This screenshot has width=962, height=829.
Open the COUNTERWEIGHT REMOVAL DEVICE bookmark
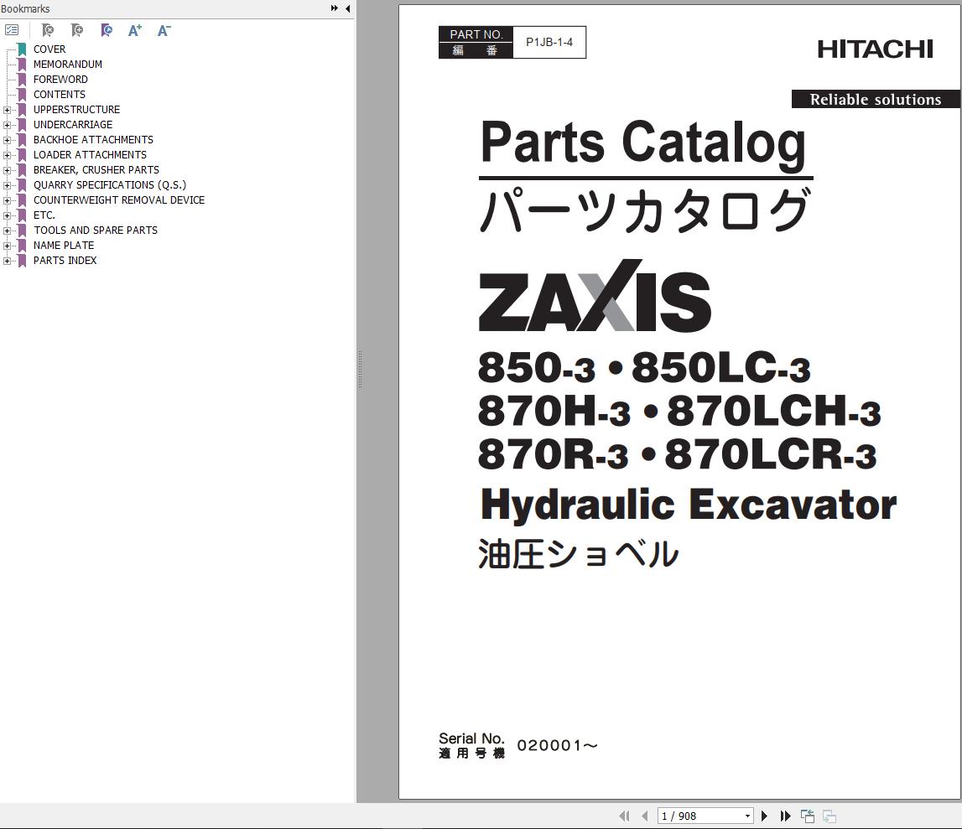119,199
